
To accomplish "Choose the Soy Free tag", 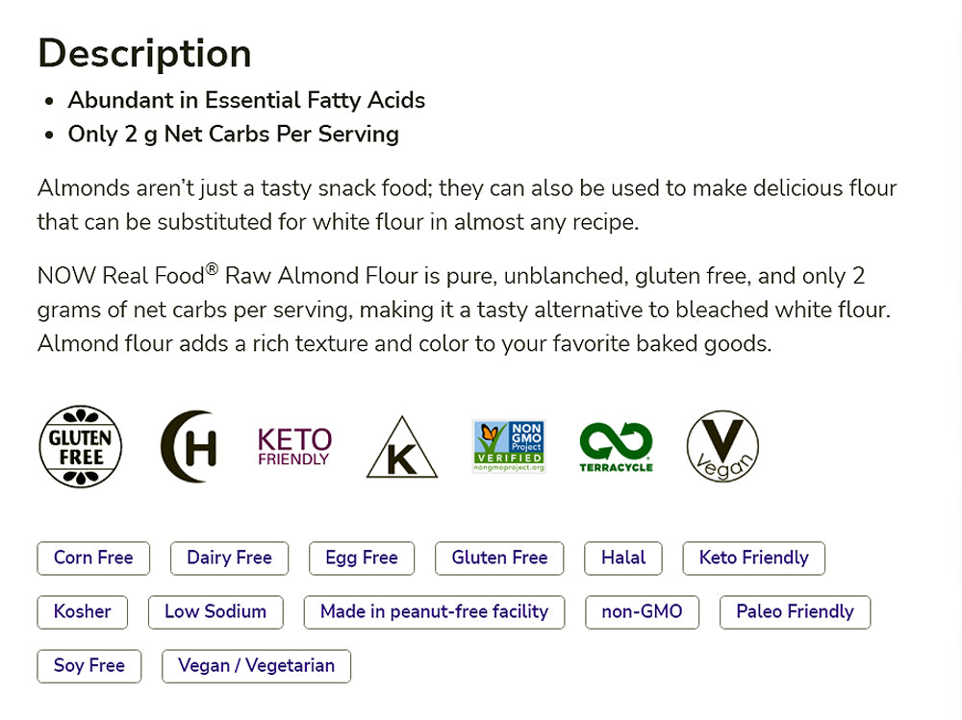I will (x=89, y=666).
